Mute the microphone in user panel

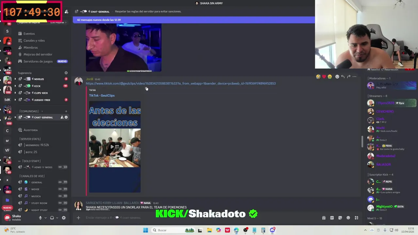[40, 218]
